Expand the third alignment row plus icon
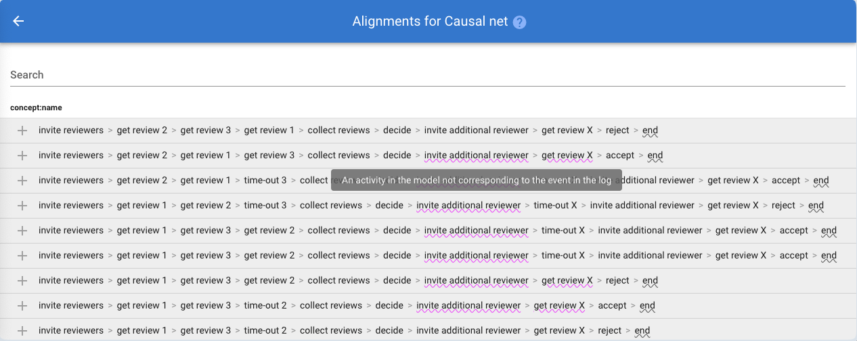 (x=22, y=181)
